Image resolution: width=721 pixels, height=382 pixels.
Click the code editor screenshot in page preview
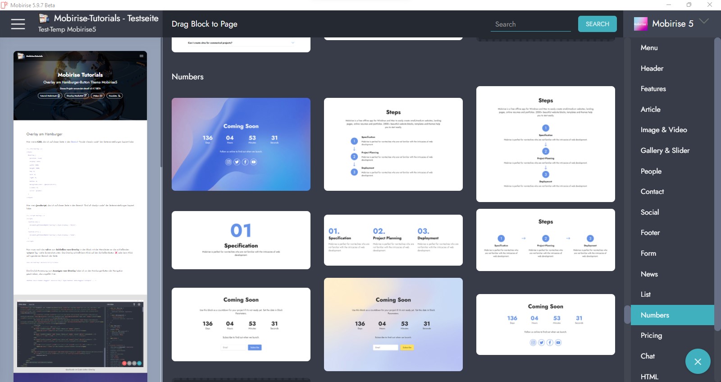pyautogui.click(x=80, y=334)
